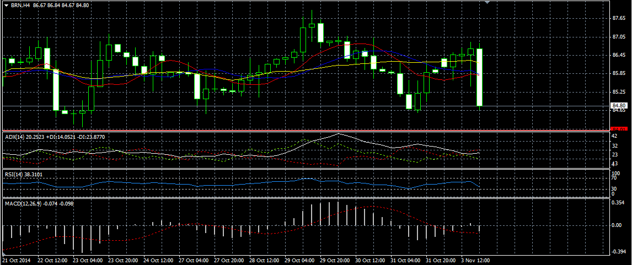Screen dimensions: 632x265
Task: Click the ADX scale value 32
Action: coord(615,146)
